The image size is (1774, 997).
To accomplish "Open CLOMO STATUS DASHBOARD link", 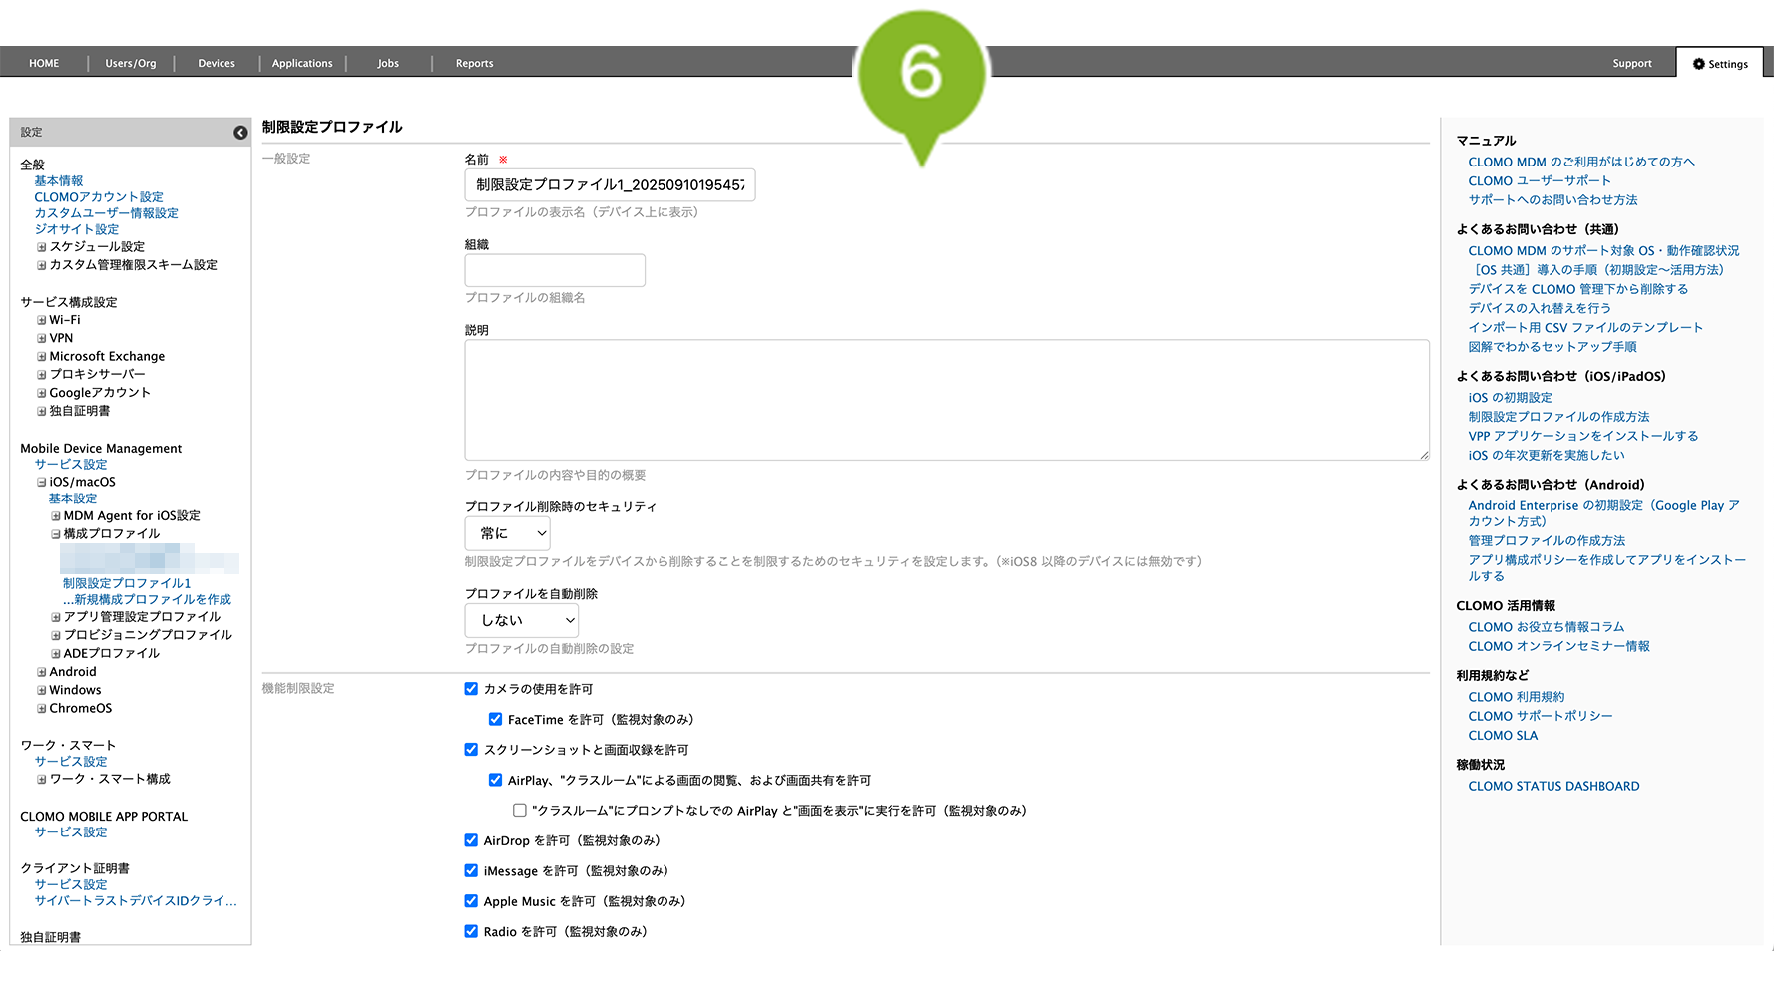I will tap(1553, 786).
